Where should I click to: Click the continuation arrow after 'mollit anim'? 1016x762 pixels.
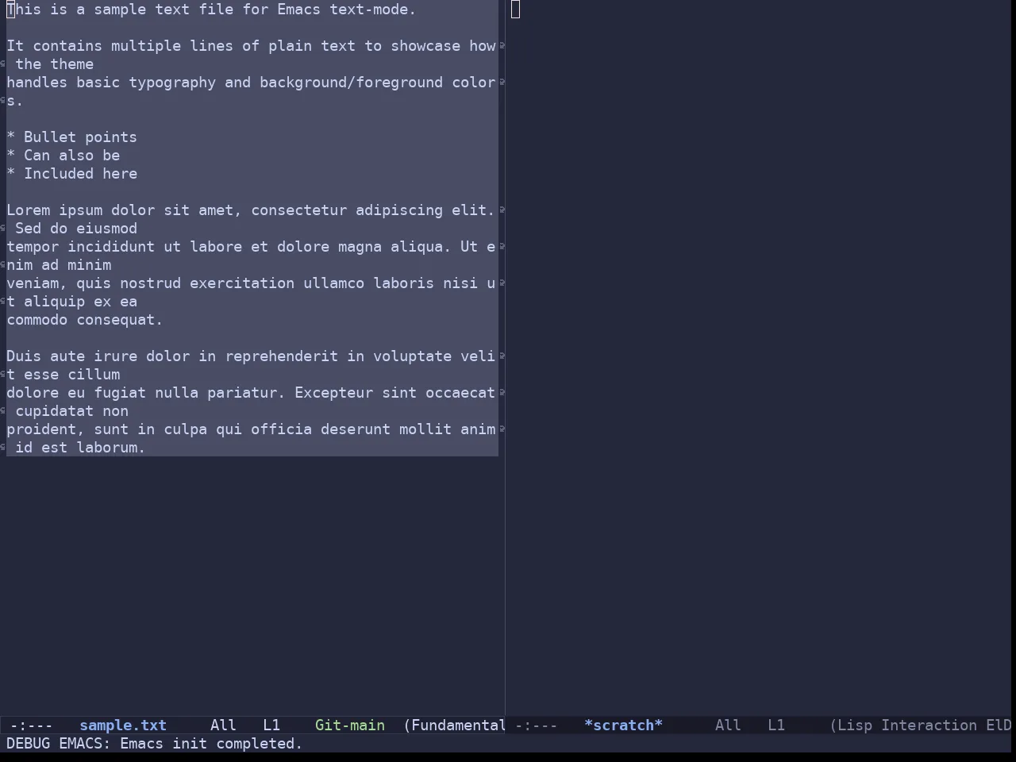coord(502,429)
